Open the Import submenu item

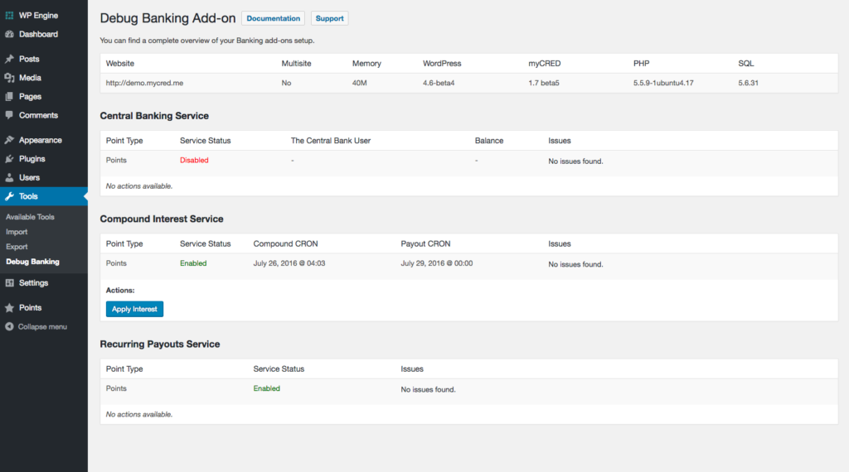pyautogui.click(x=17, y=232)
